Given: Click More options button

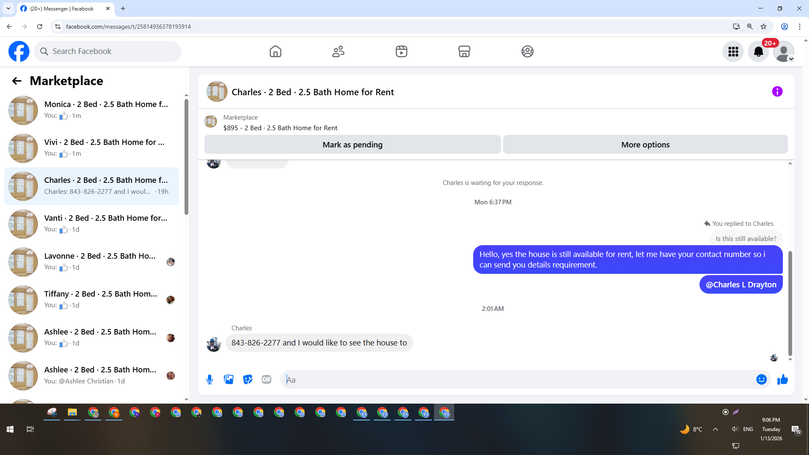Looking at the screenshot, I should (645, 145).
